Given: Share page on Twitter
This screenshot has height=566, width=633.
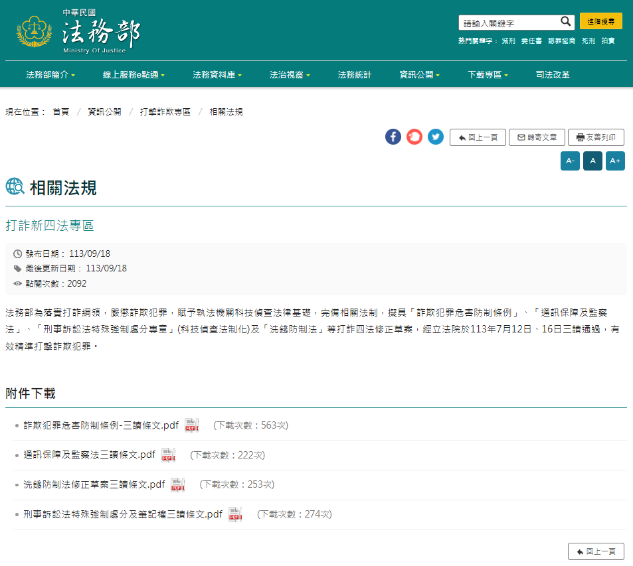Looking at the screenshot, I should click(x=436, y=137).
